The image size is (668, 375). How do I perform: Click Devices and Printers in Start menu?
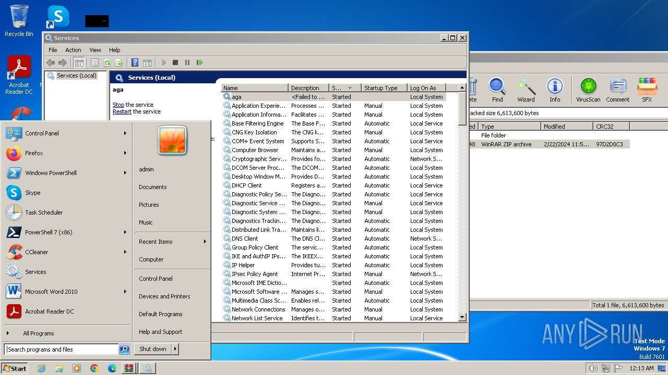coord(164,296)
